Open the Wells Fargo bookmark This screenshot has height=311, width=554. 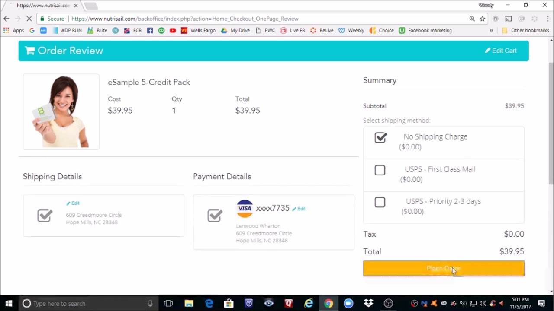(x=198, y=30)
